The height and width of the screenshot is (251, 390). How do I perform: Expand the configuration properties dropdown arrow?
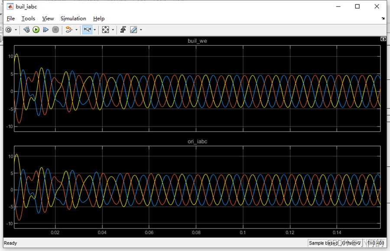[x=16, y=30]
